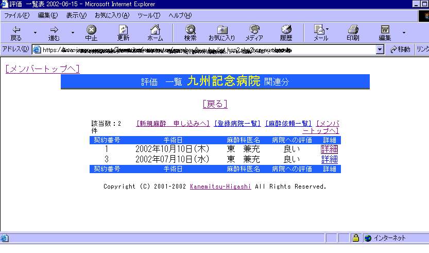429x253 pixels.
Task: Open the ツール(T) menu
Action: (149, 15)
